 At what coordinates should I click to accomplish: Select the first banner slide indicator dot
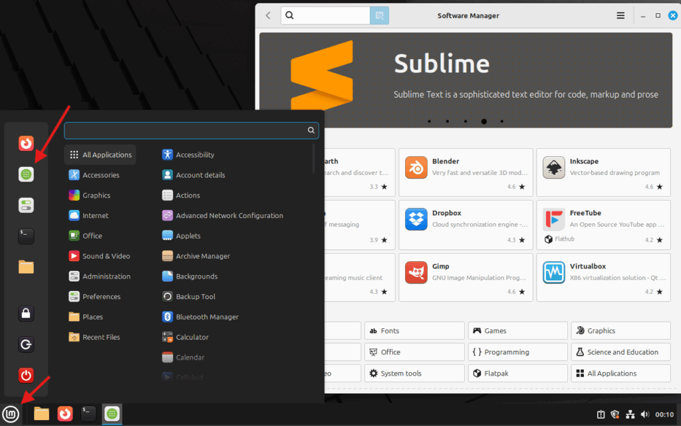coord(430,122)
